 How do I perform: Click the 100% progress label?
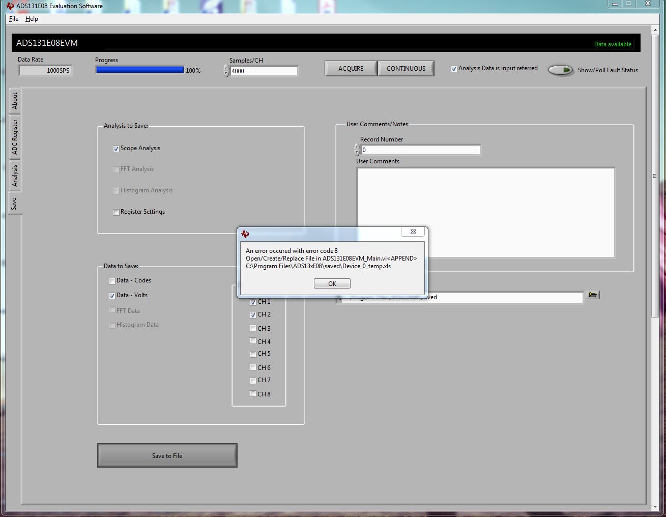point(193,71)
